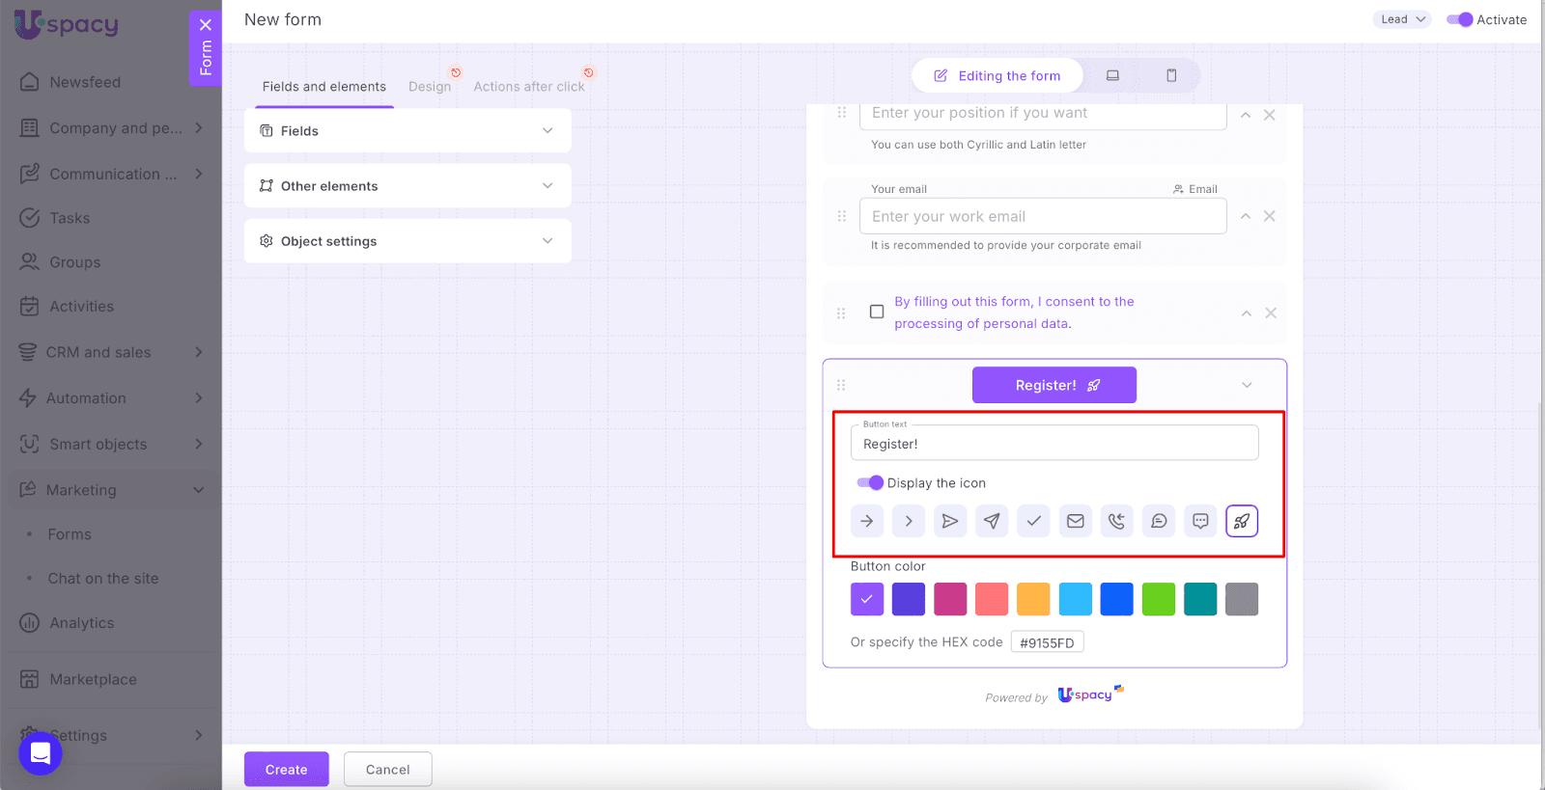Check the personal data consent checkbox
This screenshot has width=1545, height=790.
click(877, 312)
